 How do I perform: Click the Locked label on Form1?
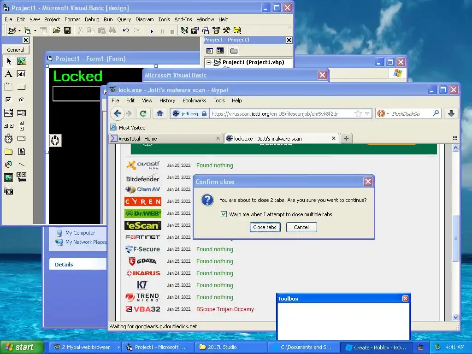point(77,76)
